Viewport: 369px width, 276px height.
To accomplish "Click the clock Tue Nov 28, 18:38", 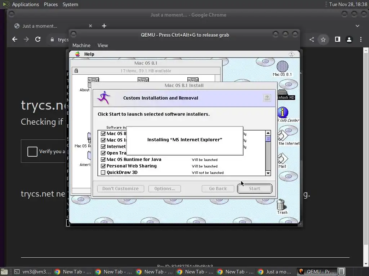I will pyautogui.click(x=348, y=4).
